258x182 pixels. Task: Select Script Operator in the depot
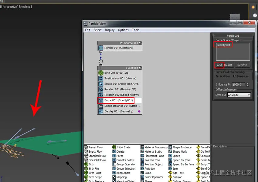[152, 177]
